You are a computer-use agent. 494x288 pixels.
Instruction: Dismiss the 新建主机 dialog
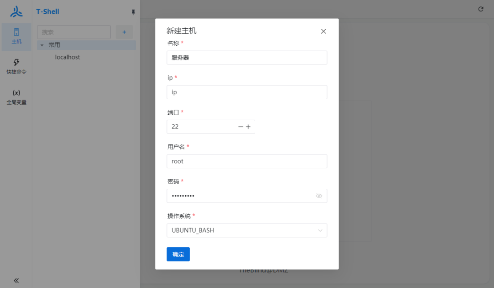323,31
